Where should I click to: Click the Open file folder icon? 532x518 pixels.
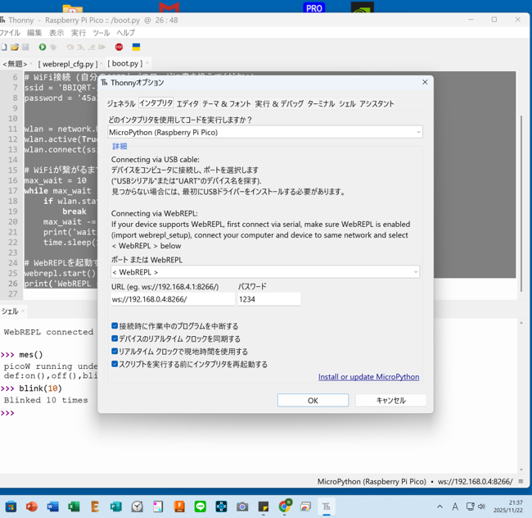pos(15,47)
